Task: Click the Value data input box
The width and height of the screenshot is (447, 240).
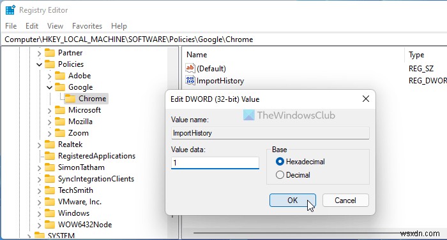Action: (215, 163)
